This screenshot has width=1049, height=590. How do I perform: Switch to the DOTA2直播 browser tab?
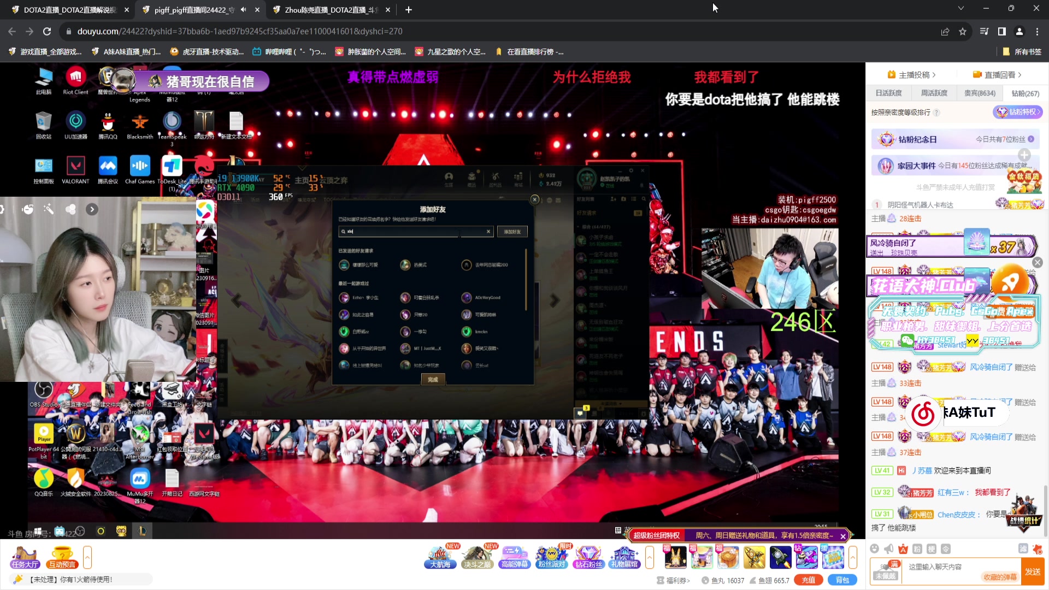69,10
